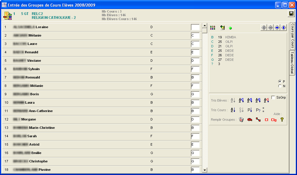Sort students with red-lettered A-Z icon
This screenshot has height=175, width=297.
pyautogui.click(x=266, y=100)
